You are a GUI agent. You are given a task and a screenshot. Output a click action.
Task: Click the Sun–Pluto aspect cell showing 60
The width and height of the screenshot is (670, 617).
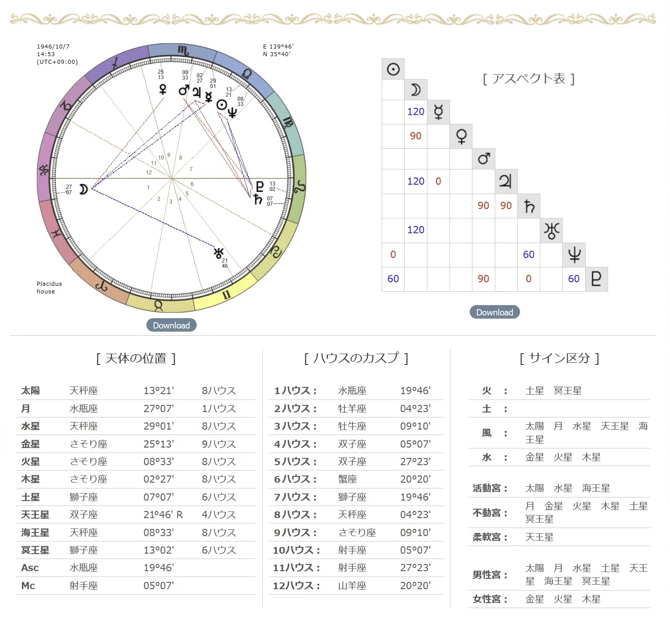[393, 279]
